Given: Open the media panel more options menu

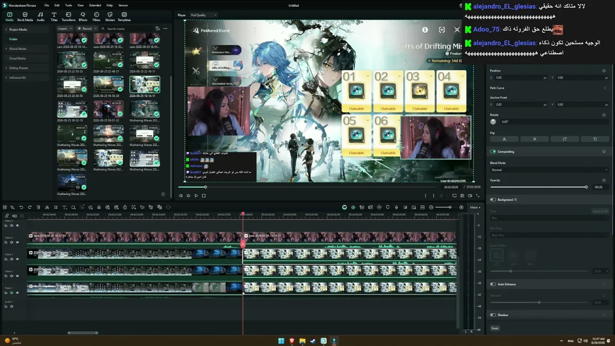Looking at the screenshot, I should coord(165,28).
